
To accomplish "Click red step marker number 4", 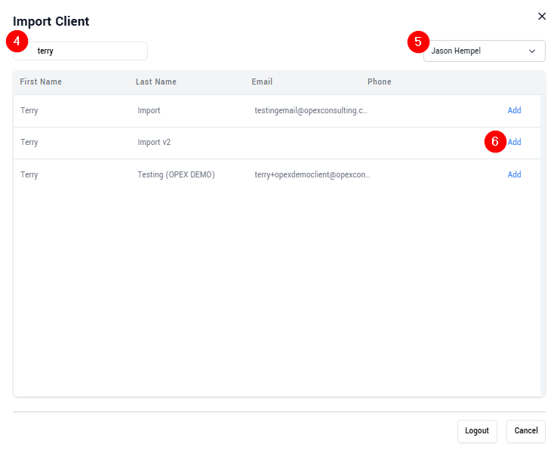I will [x=17, y=42].
